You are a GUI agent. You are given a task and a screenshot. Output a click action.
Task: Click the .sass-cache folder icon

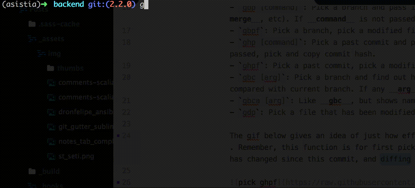[x=32, y=24]
